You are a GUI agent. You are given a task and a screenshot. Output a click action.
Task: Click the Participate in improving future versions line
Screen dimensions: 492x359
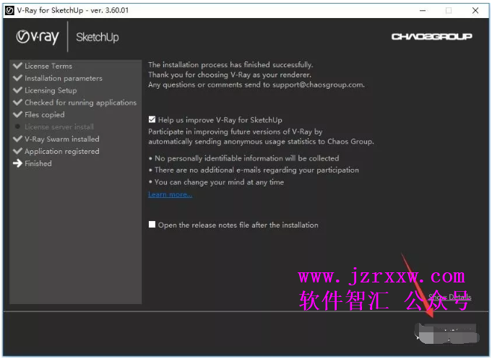point(236,131)
